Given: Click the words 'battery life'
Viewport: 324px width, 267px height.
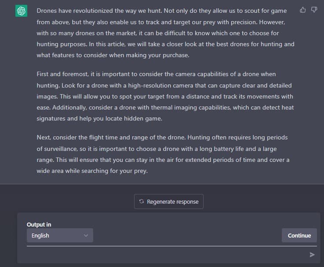Looking at the screenshot, I should coord(229,149).
